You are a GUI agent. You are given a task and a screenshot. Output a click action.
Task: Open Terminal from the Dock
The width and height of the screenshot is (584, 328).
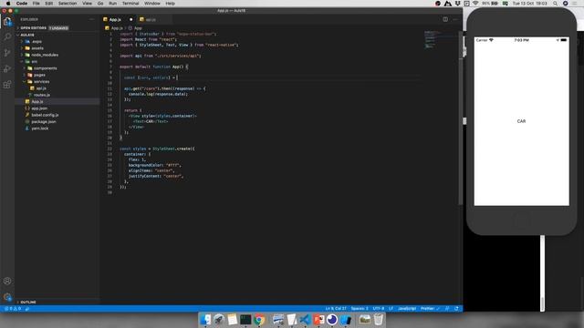(245, 320)
